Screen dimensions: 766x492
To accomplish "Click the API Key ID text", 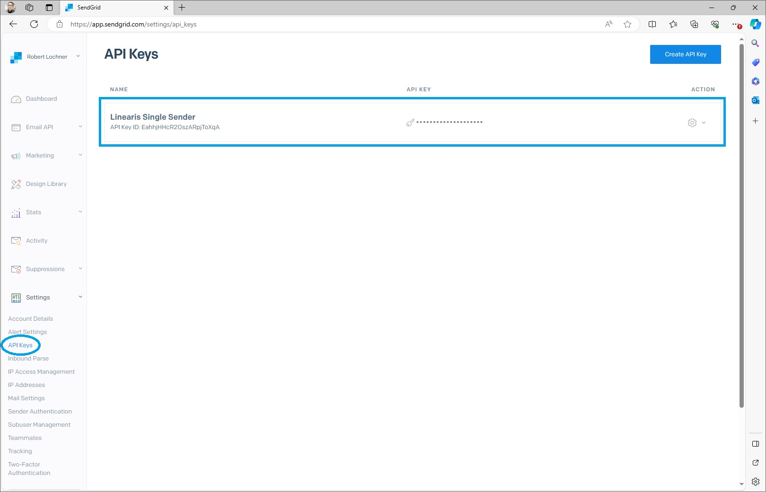I will point(165,127).
